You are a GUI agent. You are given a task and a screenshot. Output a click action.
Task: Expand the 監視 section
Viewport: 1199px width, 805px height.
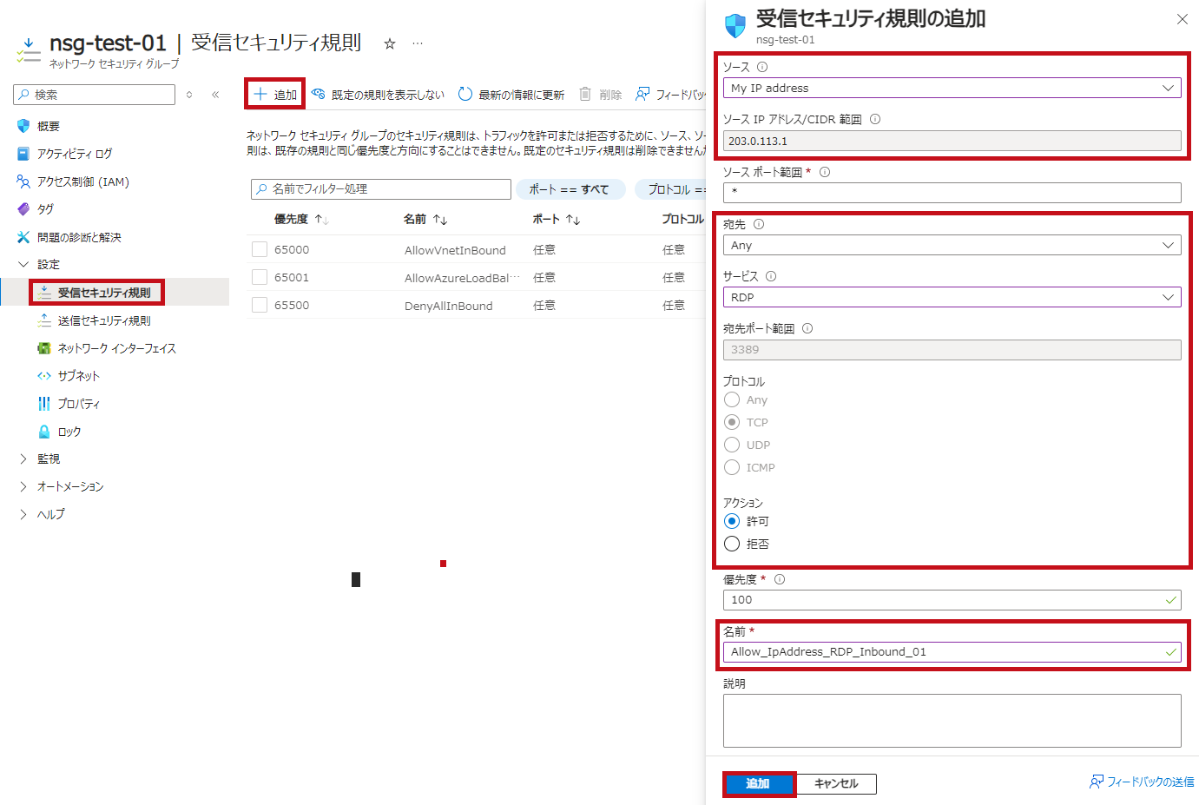tap(23, 459)
